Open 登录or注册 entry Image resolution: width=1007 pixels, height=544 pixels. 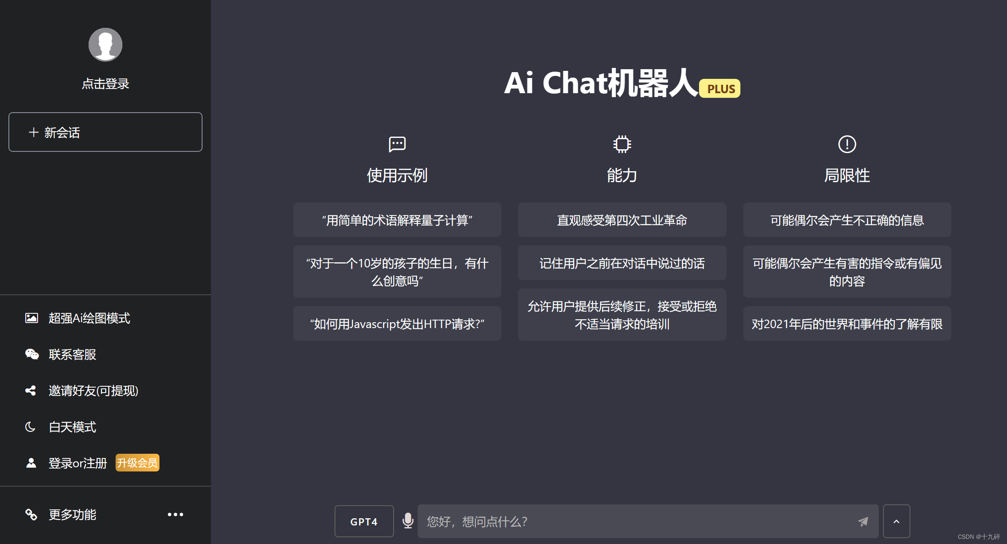point(78,463)
